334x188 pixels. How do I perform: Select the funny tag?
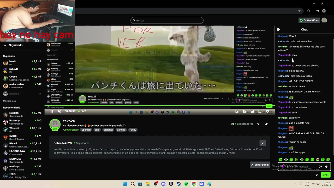coord(133,130)
